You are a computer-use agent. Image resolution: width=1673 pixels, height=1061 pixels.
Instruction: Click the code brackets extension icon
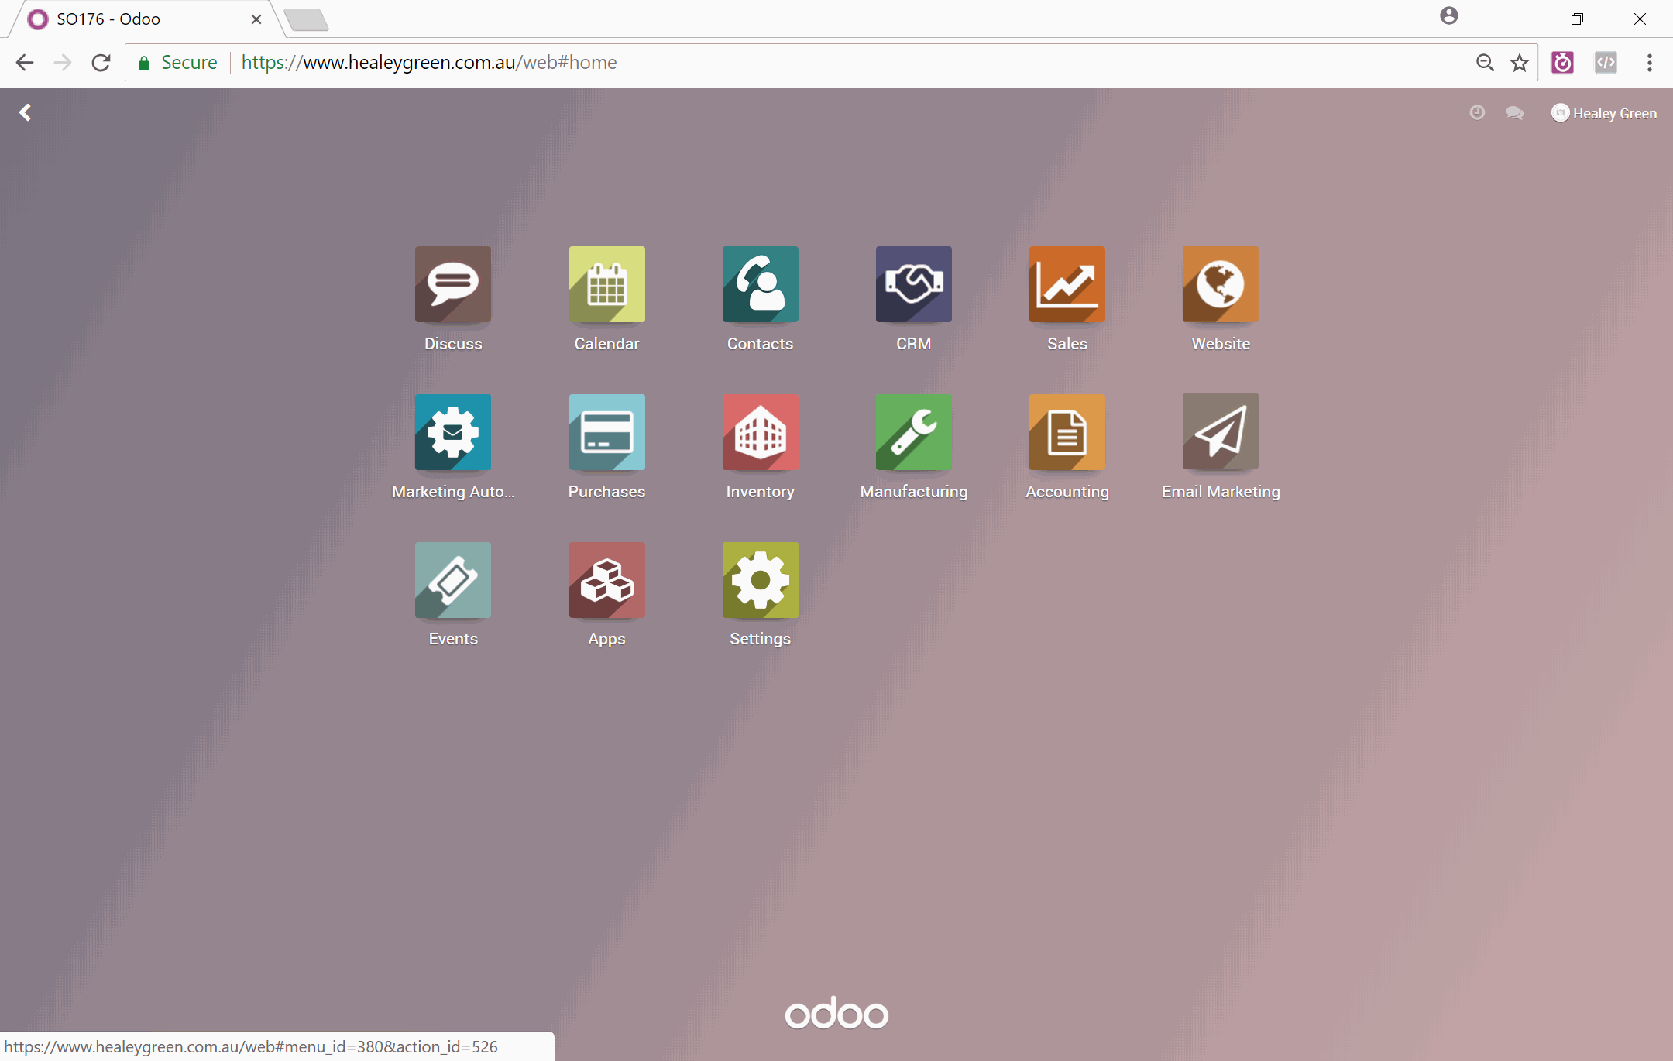pyautogui.click(x=1606, y=63)
